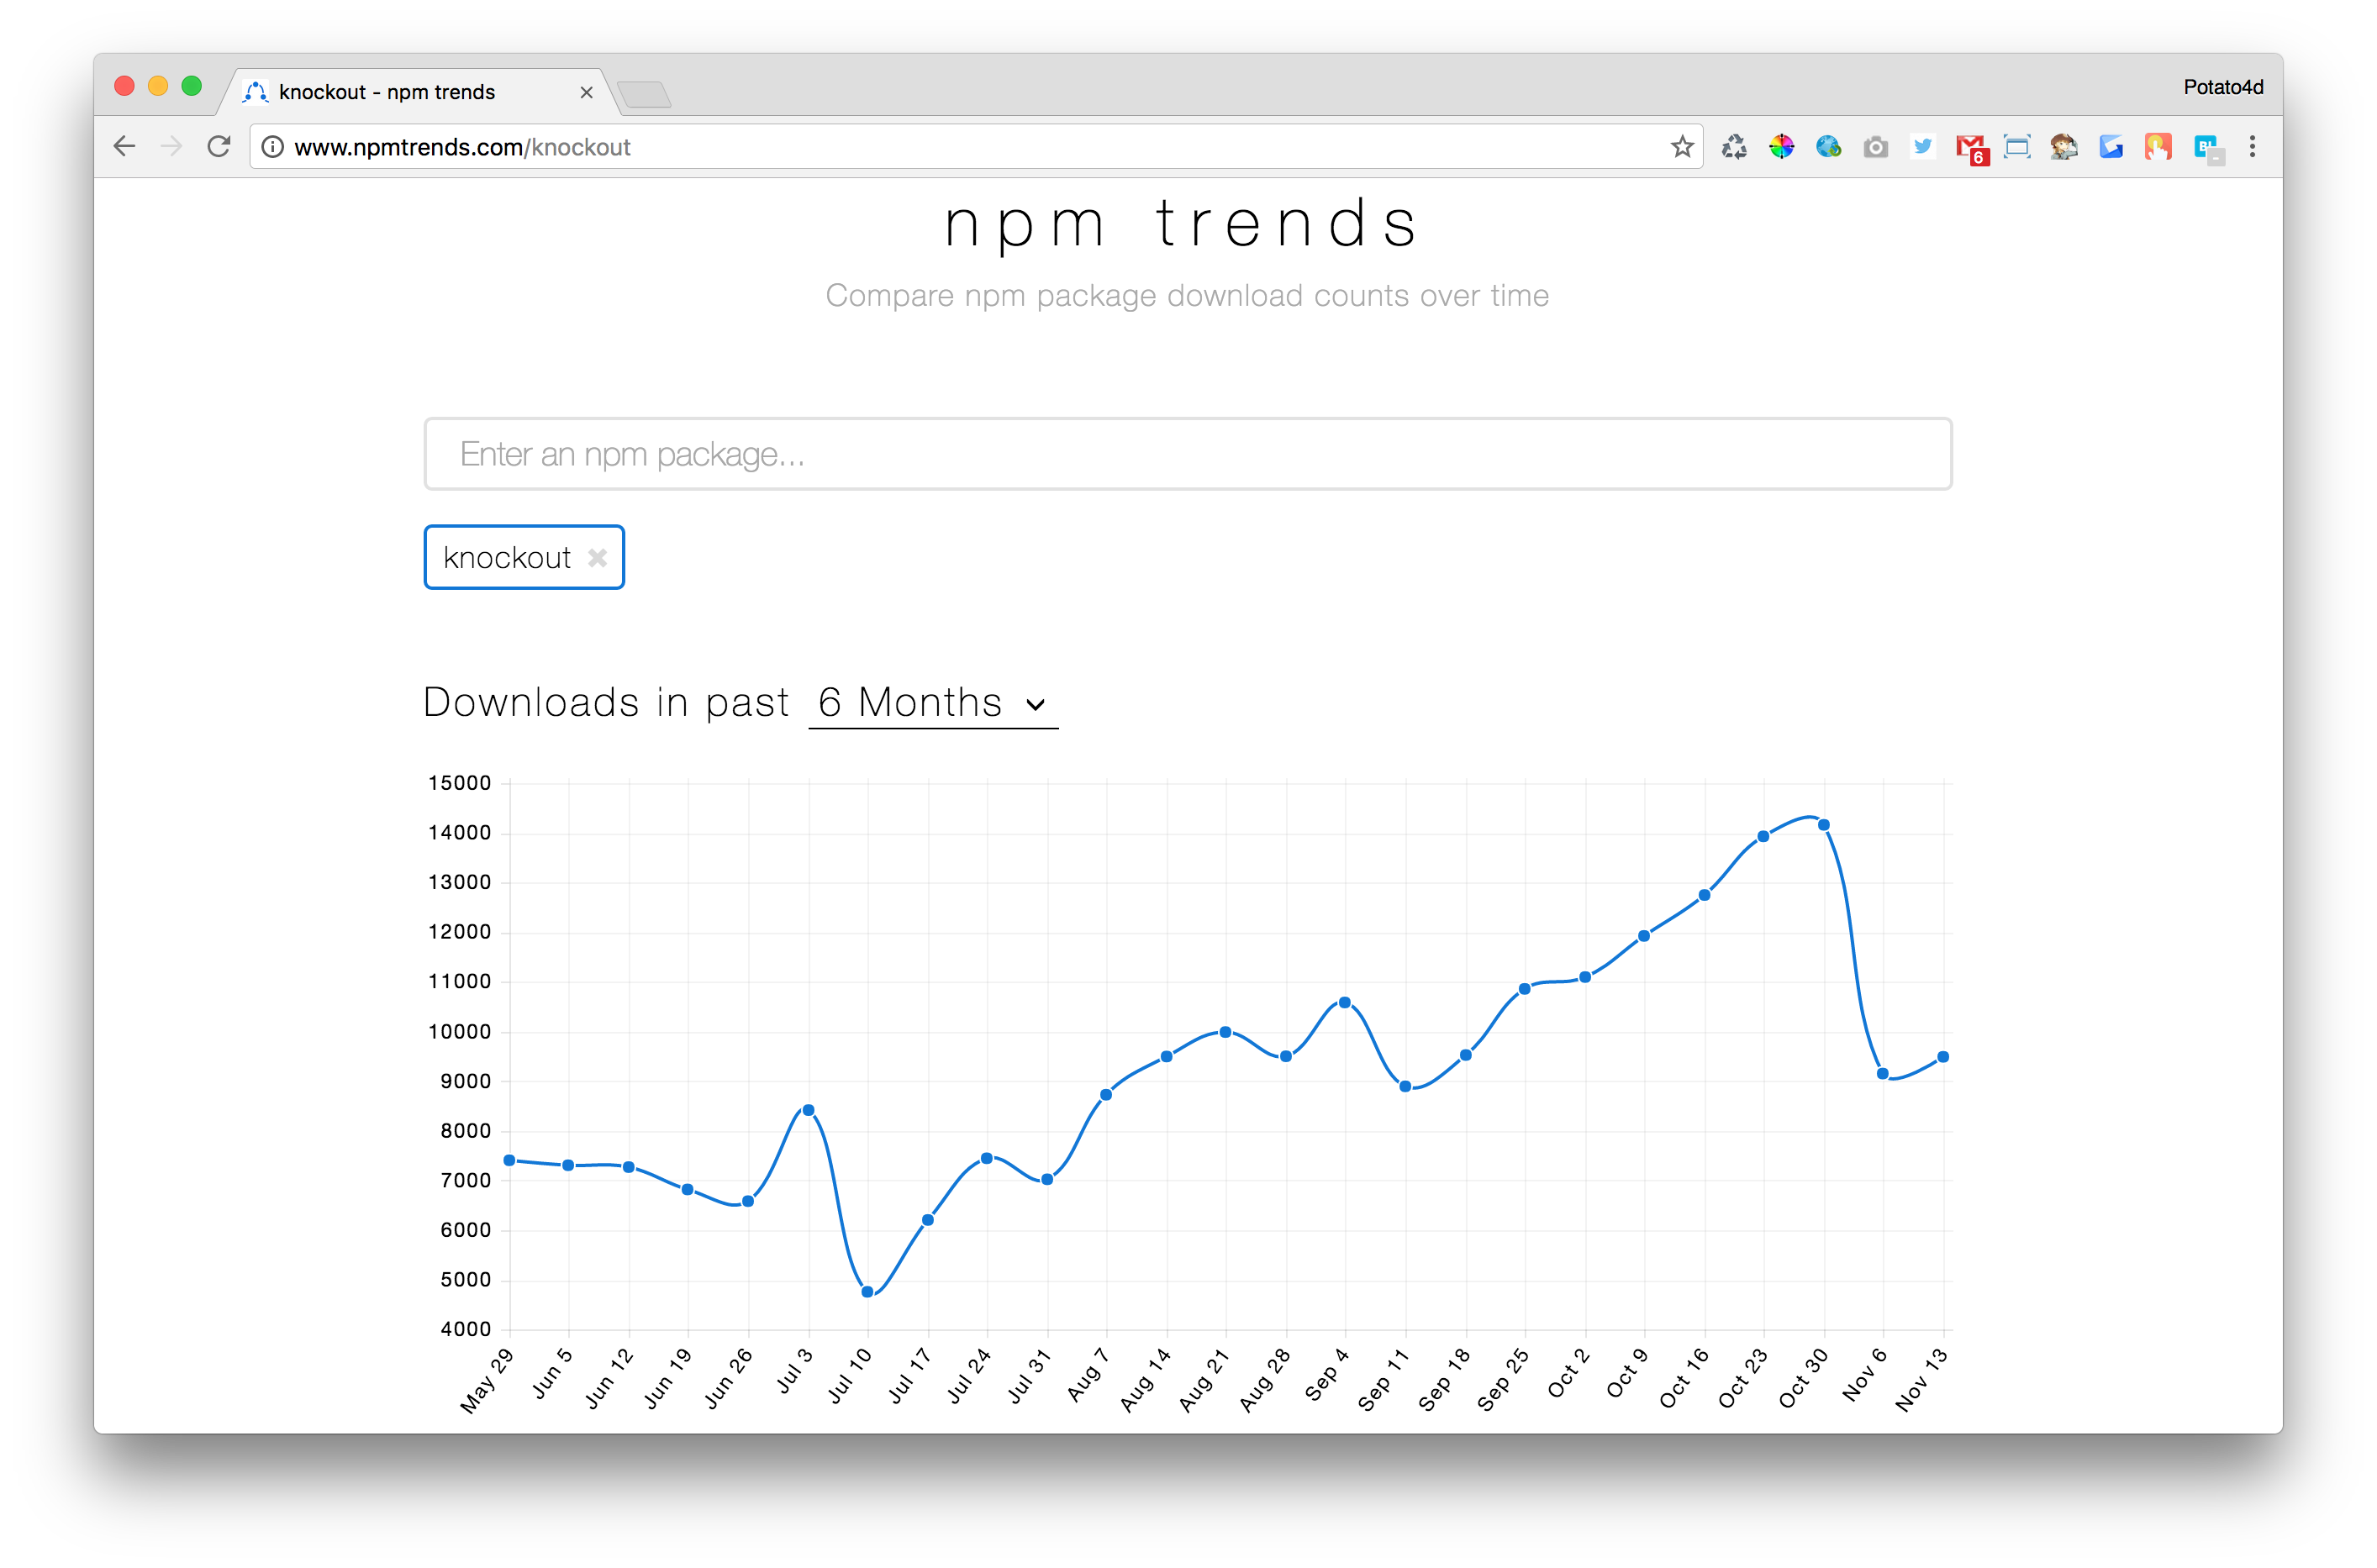This screenshot has height=1568, width=2377.
Task: Click the npm trends logo icon in the tab
Action: pyautogui.click(x=256, y=91)
